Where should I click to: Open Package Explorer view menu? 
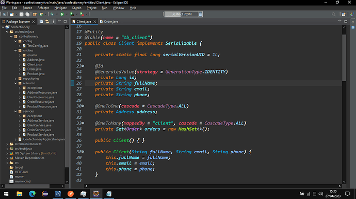53,22
